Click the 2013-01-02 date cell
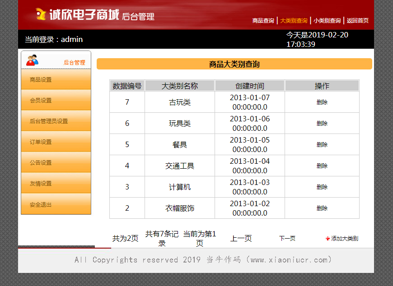The height and width of the screenshot is (286, 393). [x=250, y=208]
